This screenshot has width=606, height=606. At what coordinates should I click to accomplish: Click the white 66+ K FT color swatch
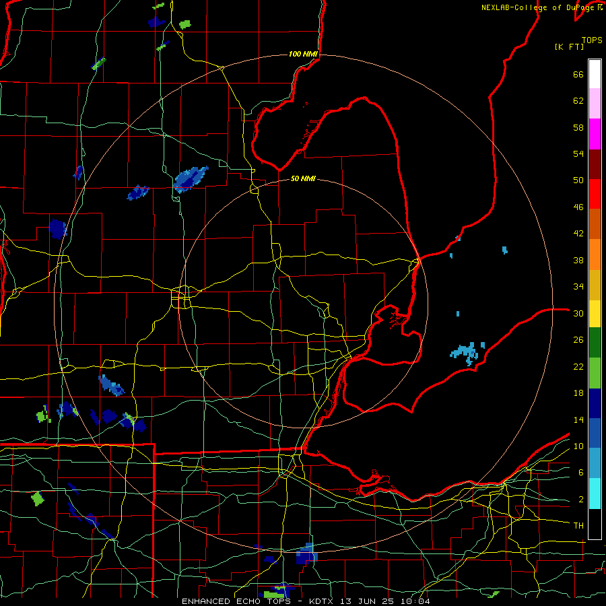coord(595,74)
